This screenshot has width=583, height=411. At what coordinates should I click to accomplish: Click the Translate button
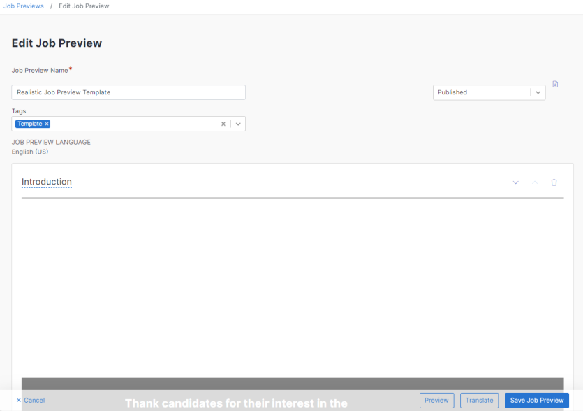point(479,401)
